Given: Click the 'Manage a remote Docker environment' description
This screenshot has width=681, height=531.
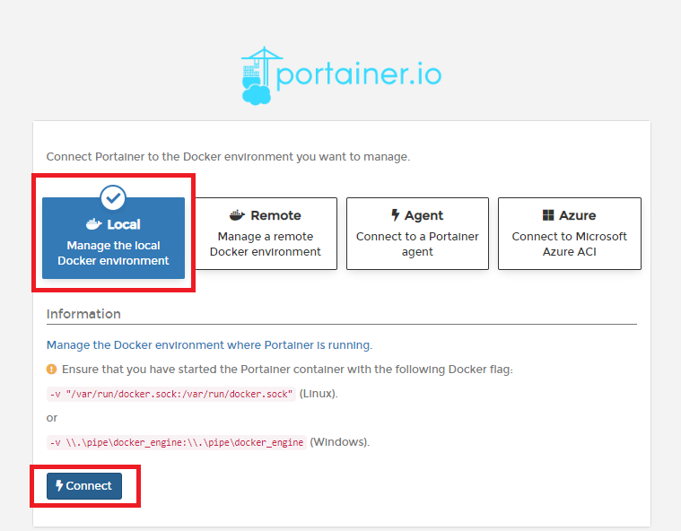Looking at the screenshot, I should (x=266, y=244).
